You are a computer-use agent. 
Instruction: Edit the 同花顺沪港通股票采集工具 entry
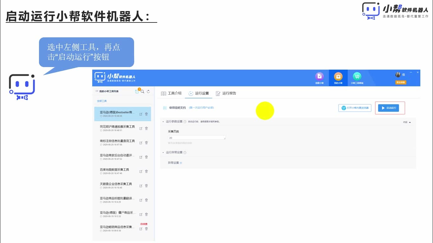point(141,128)
